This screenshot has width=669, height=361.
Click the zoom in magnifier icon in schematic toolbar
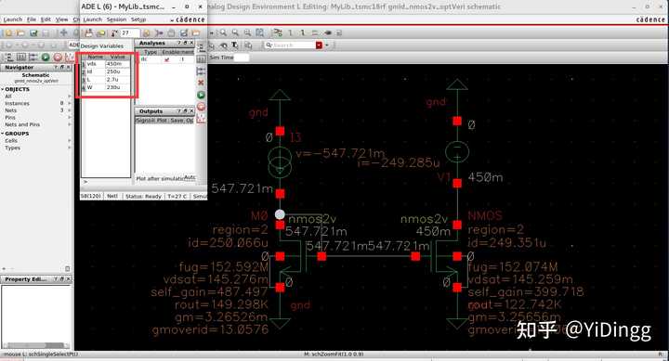click(223, 32)
